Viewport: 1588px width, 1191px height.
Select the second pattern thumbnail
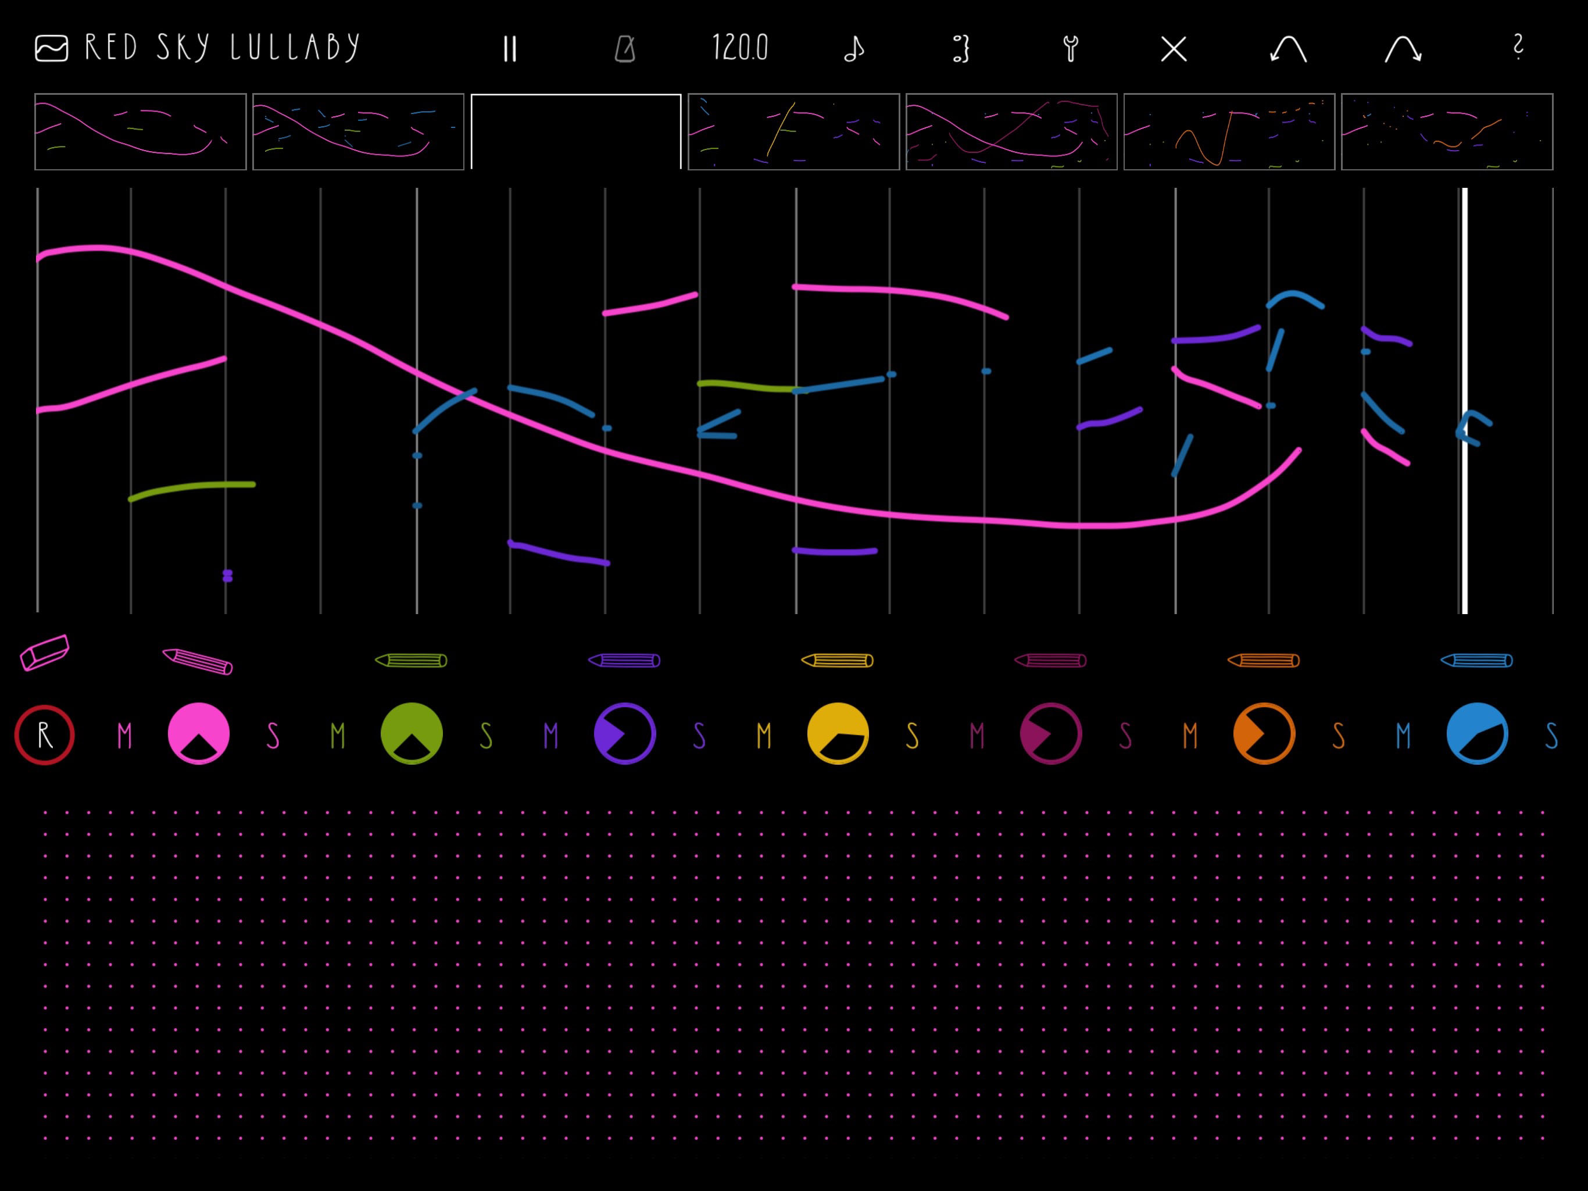point(358,131)
